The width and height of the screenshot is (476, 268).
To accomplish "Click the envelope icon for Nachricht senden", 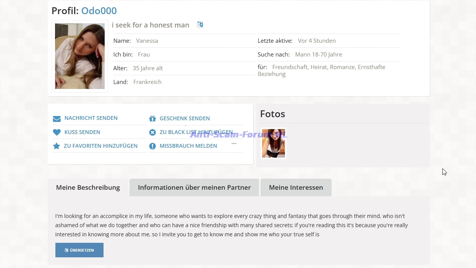I will tap(57, 119).
